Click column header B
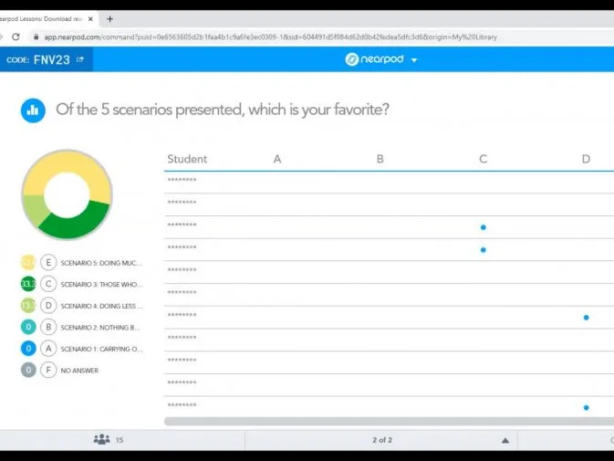 [x=380, y=159]
